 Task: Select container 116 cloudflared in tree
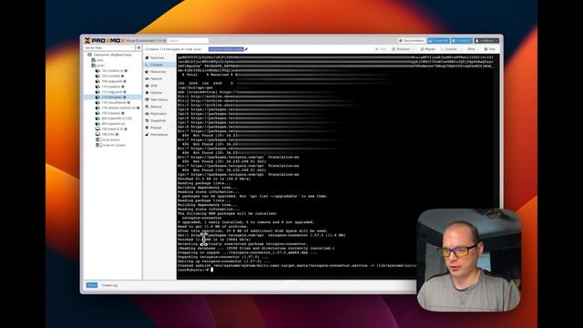click(113, 102)
